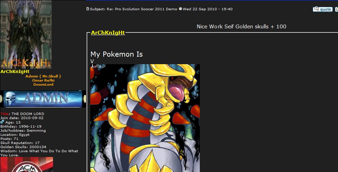Click the 'Nice Work Seif Golden skulls' message

coord(242,27)
